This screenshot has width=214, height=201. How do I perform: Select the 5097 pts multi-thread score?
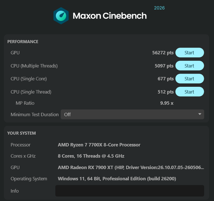click(164, 66)
